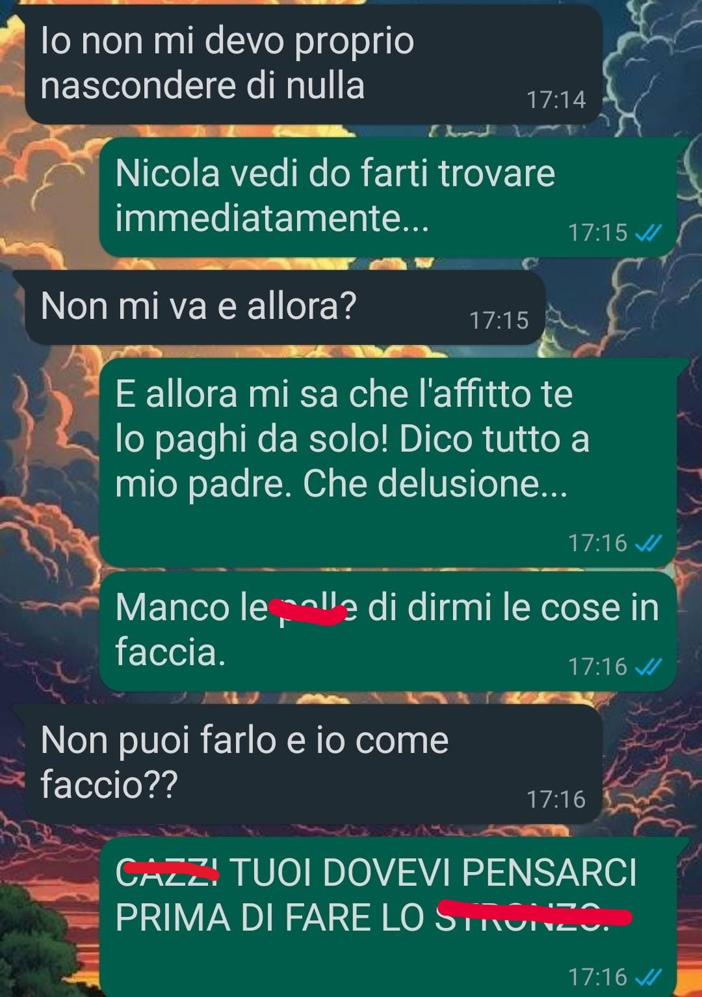This screenshot has width=702, height=997.
Task: Click read receipt ticks on "faccia." message
Action: (x=648, y=666)
